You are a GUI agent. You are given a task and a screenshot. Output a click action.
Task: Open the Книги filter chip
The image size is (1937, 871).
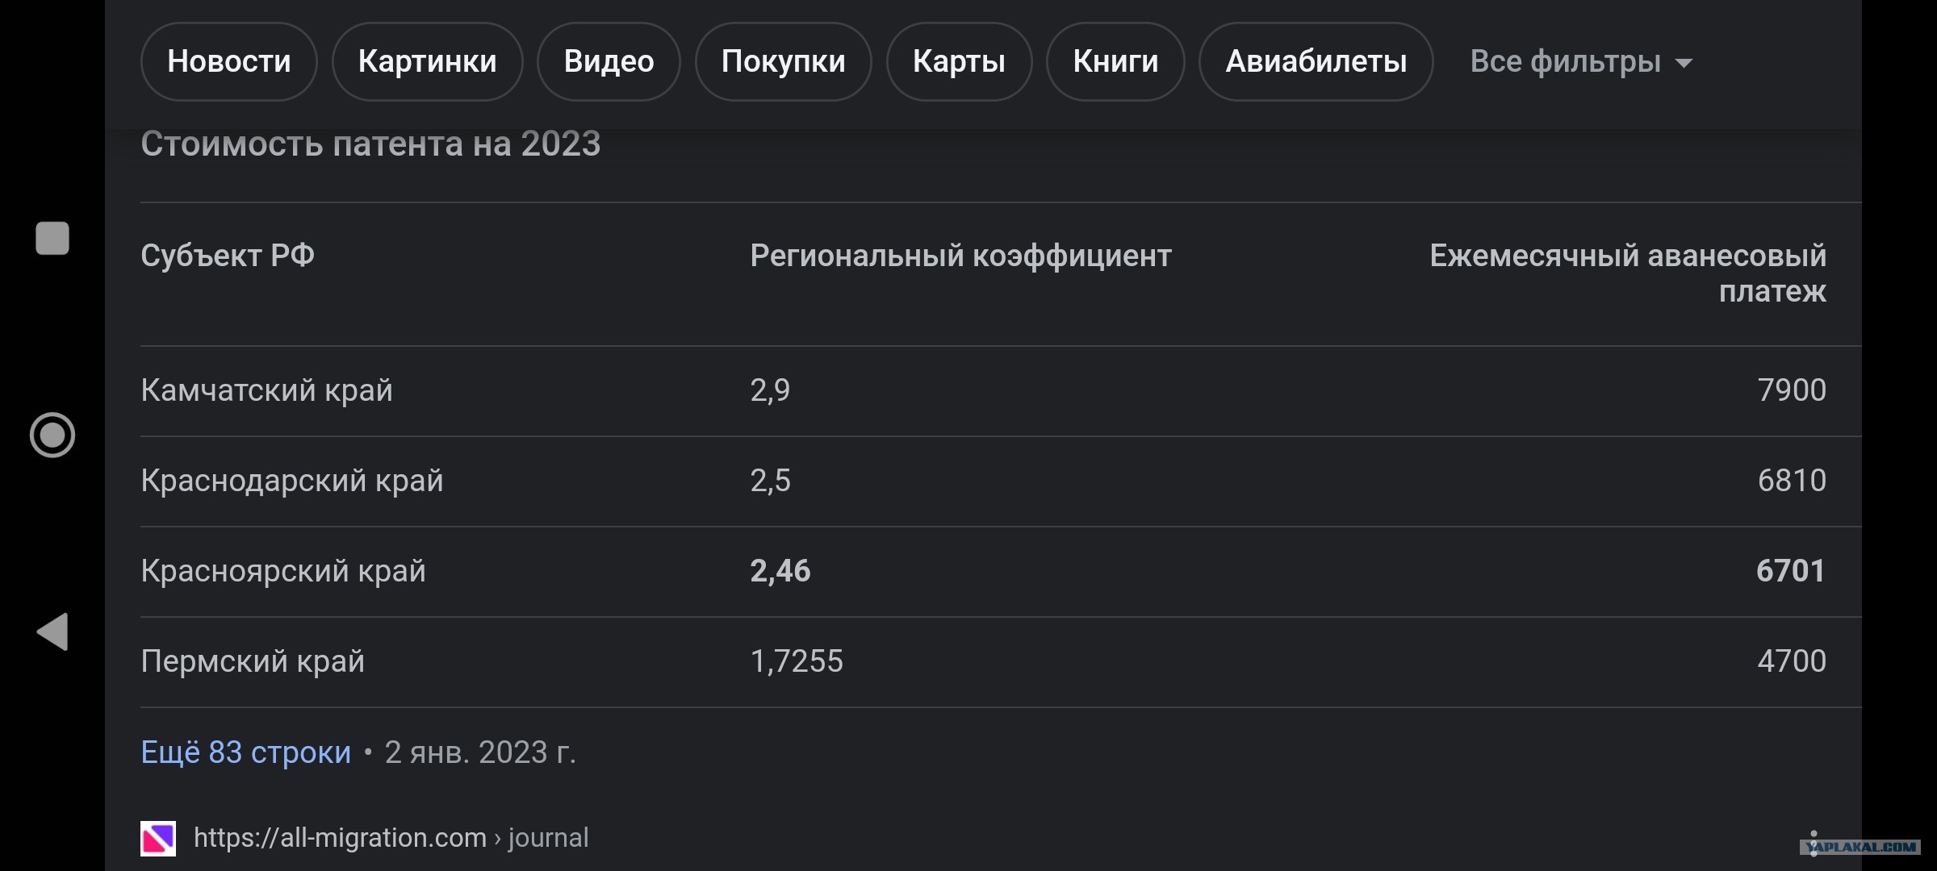point(1115,61)
